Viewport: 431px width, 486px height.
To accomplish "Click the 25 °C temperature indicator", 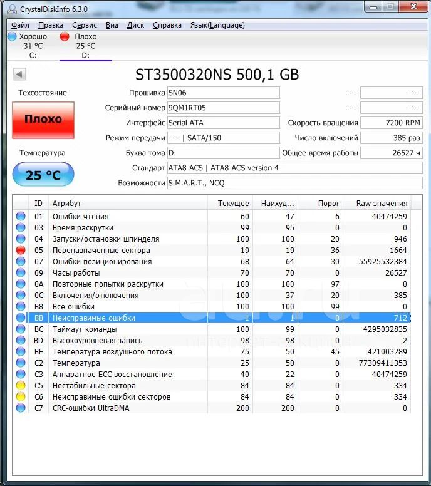I will [43, 175].
